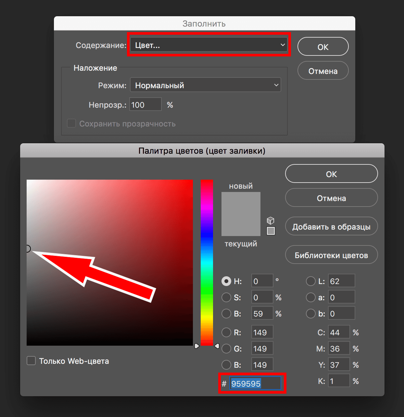Select the L lightness radio button

coord(311,281)
